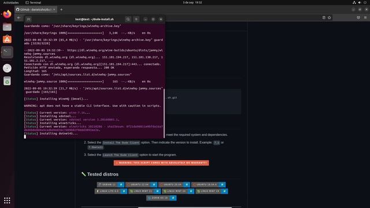Viewport: 370px width, 208px height.
Task: Click the Zorin OS badge
Action: (x=161, y=198)
